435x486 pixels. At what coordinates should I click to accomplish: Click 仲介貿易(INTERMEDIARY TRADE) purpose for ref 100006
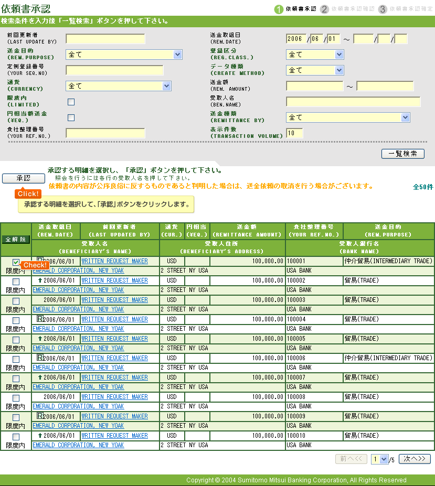(x=388, y=358)
